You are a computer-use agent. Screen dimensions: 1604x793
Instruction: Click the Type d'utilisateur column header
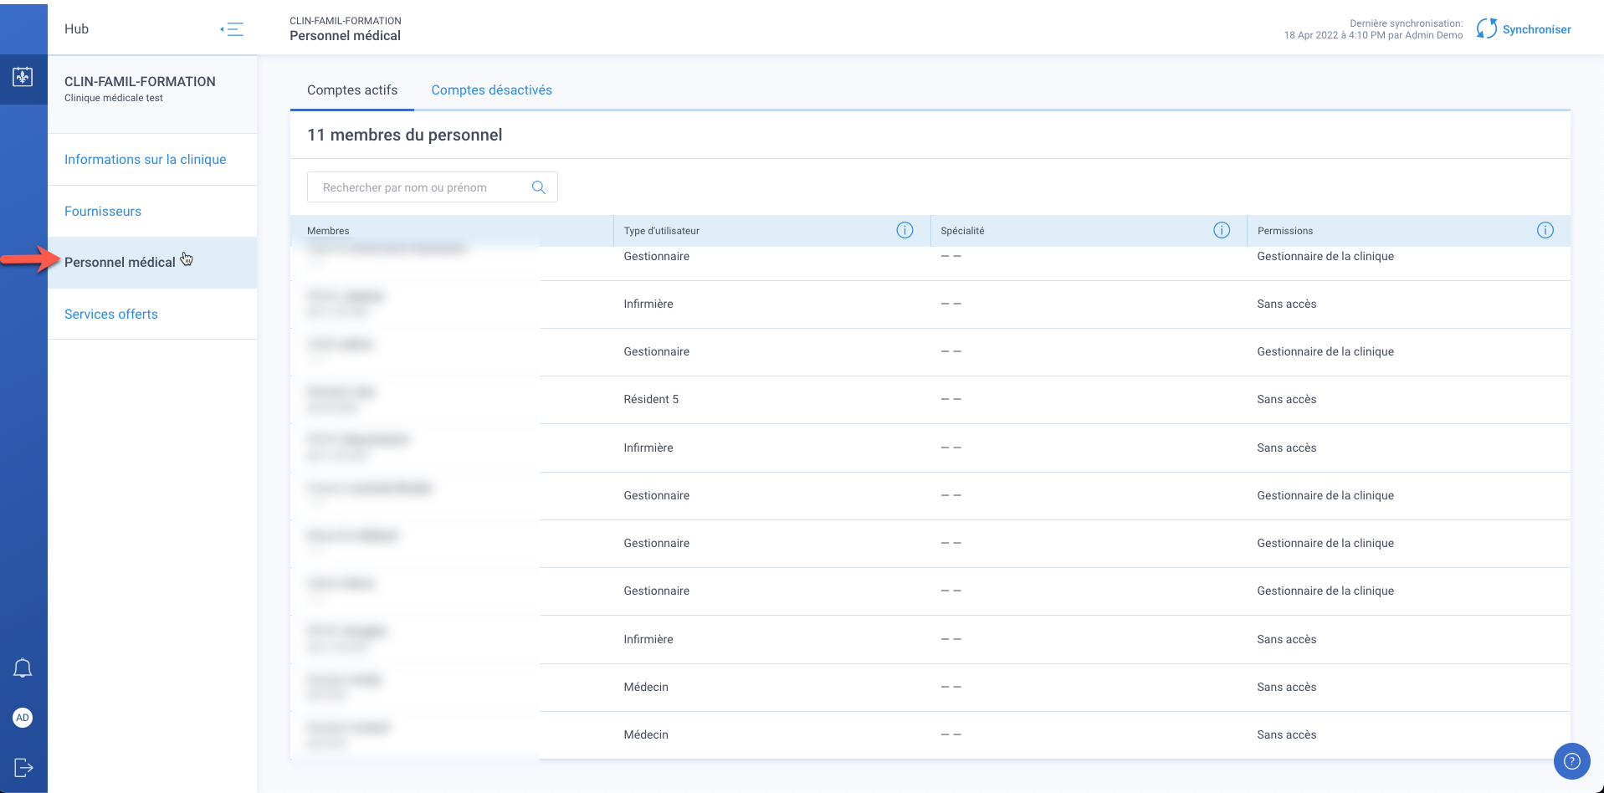pos(662,231)
